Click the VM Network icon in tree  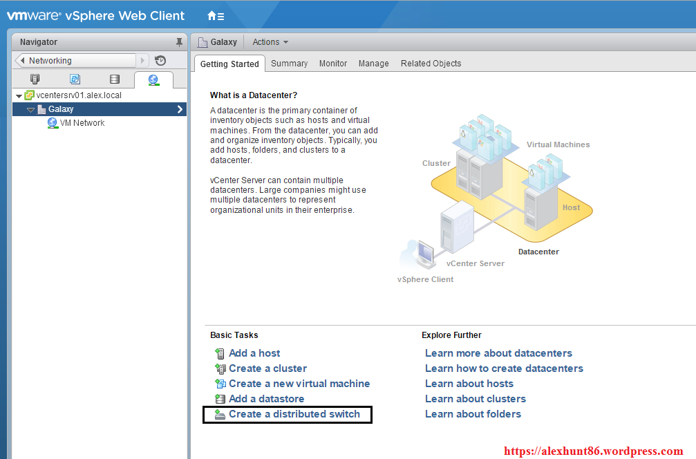click(x=53, y=123)
